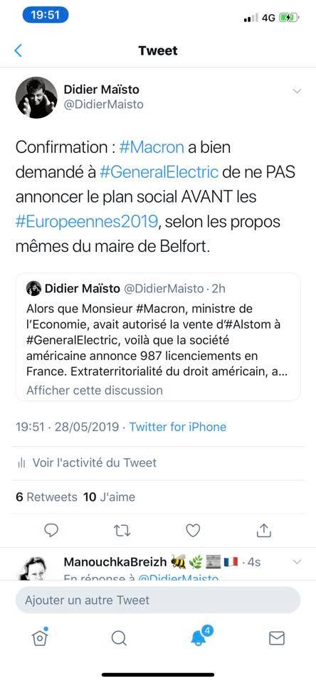Tap the back arrow icon
The height and width of the screenshot is (683, 316).
point(18,51)
